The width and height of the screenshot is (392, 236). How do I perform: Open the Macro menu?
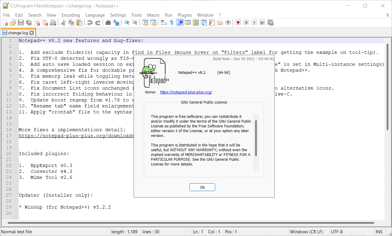coord(153,15)
